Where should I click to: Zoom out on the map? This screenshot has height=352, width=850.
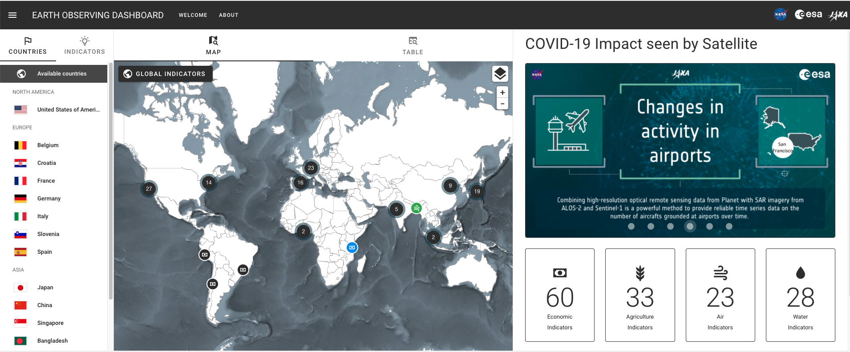pyautogui.click(x=502, y=104)
